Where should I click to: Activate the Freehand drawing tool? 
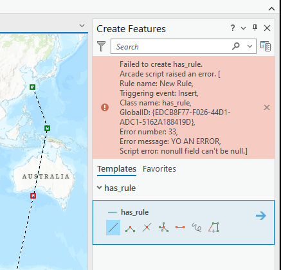point(197,228)
